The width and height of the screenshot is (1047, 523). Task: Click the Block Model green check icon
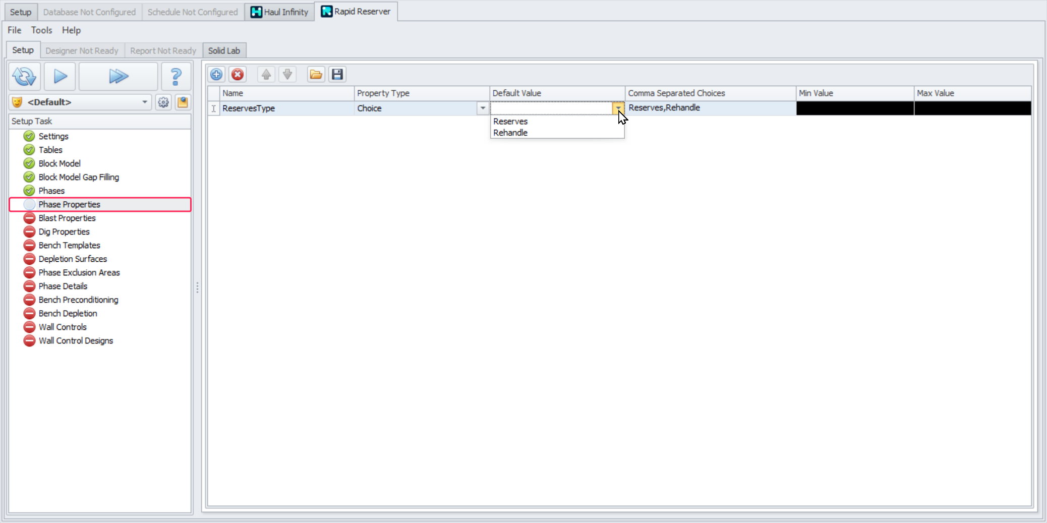click(x=30, y=163)
